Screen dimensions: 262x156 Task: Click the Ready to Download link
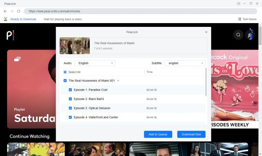pyautogui.click(x=23, y=19)
